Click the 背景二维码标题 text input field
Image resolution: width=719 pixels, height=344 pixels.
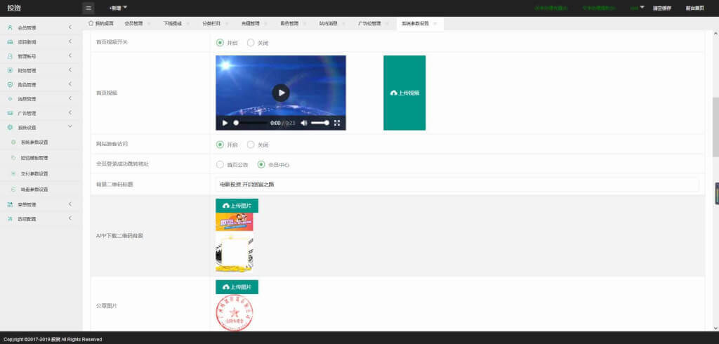tap(457, 185)
